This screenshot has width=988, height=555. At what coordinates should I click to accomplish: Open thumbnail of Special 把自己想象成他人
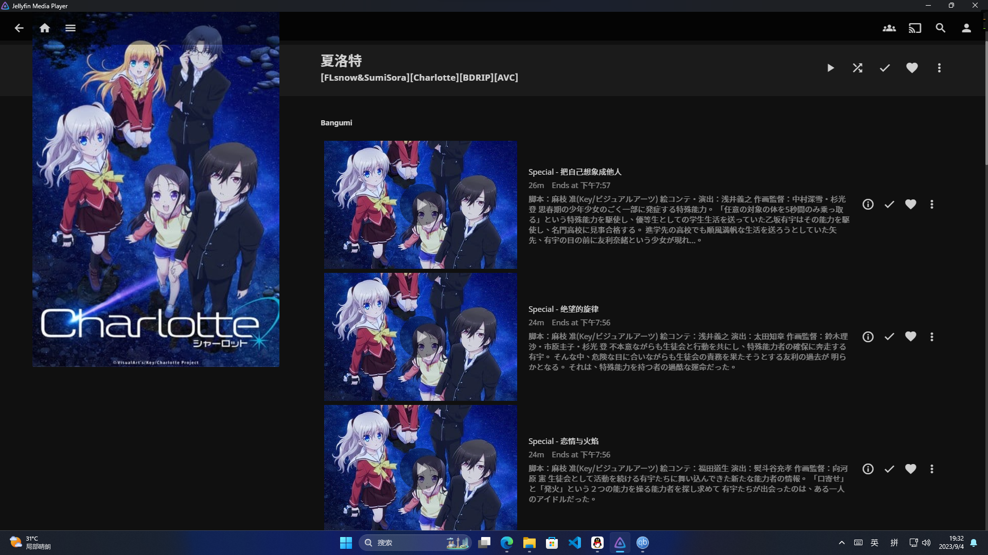pyautogui.click(x=420, y=205)
